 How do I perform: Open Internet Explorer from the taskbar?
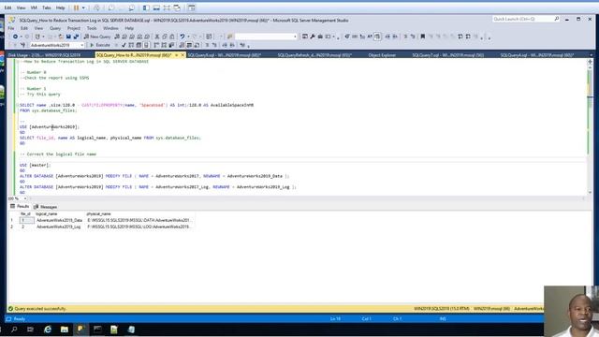[48, 330]
